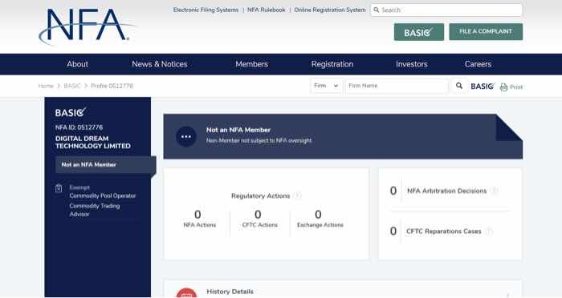This screenshot has height=298, width=562.
Task: Click the green BASIC button
Action: tap(418, 32)
